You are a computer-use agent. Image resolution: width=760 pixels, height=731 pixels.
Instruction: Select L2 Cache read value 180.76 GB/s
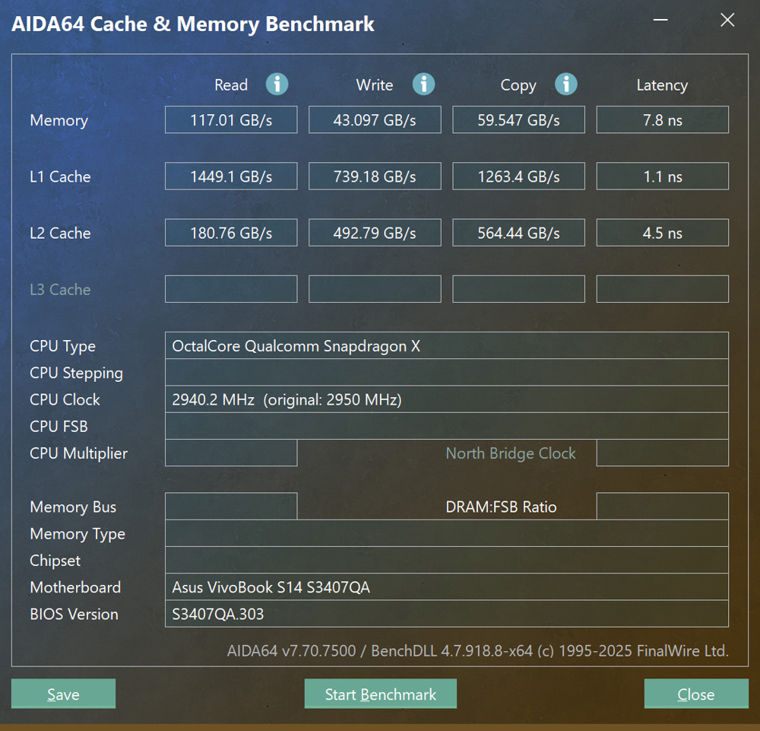[x=231, y=233]
